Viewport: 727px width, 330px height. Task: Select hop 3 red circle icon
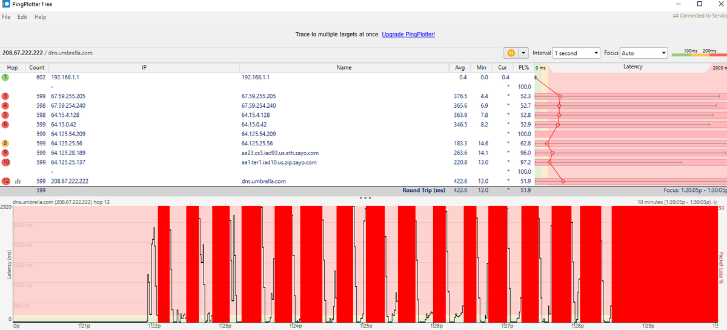click(5, 96)
